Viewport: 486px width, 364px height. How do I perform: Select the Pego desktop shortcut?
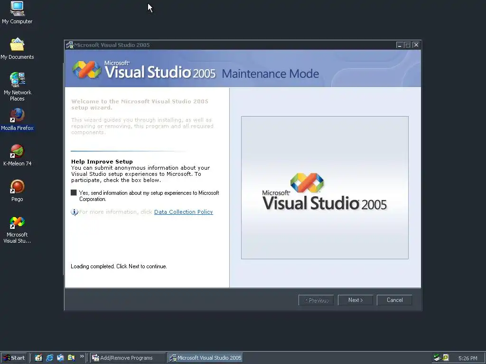[18, 191]
